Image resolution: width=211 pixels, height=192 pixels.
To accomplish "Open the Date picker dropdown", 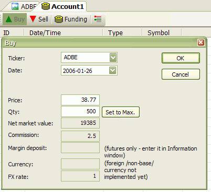I will click(x=112, y=70).
